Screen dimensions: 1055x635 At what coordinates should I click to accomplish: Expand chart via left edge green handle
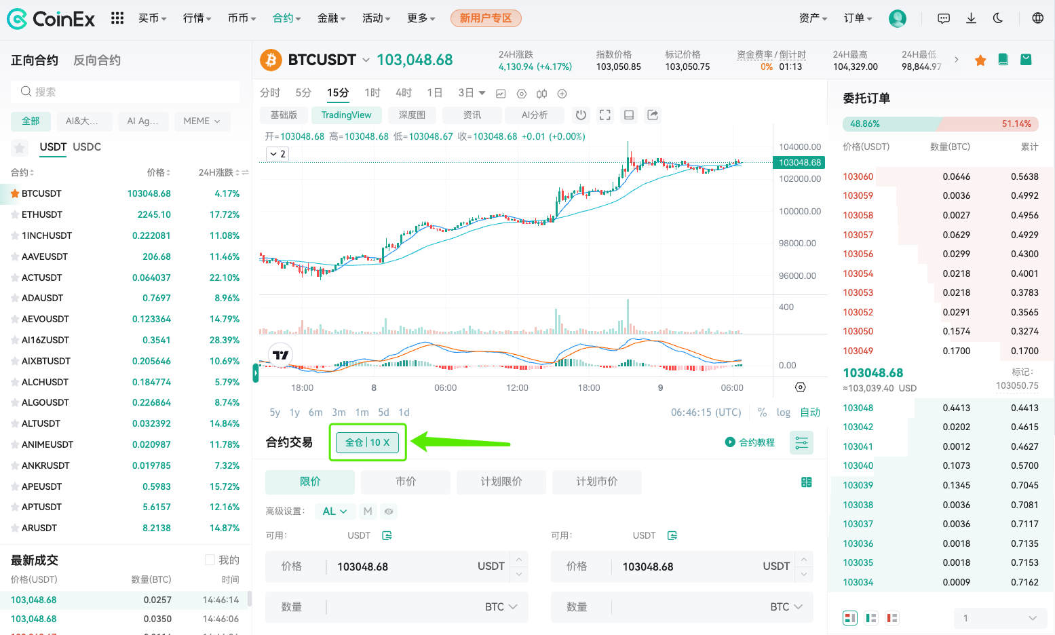(x=256, y=373)
